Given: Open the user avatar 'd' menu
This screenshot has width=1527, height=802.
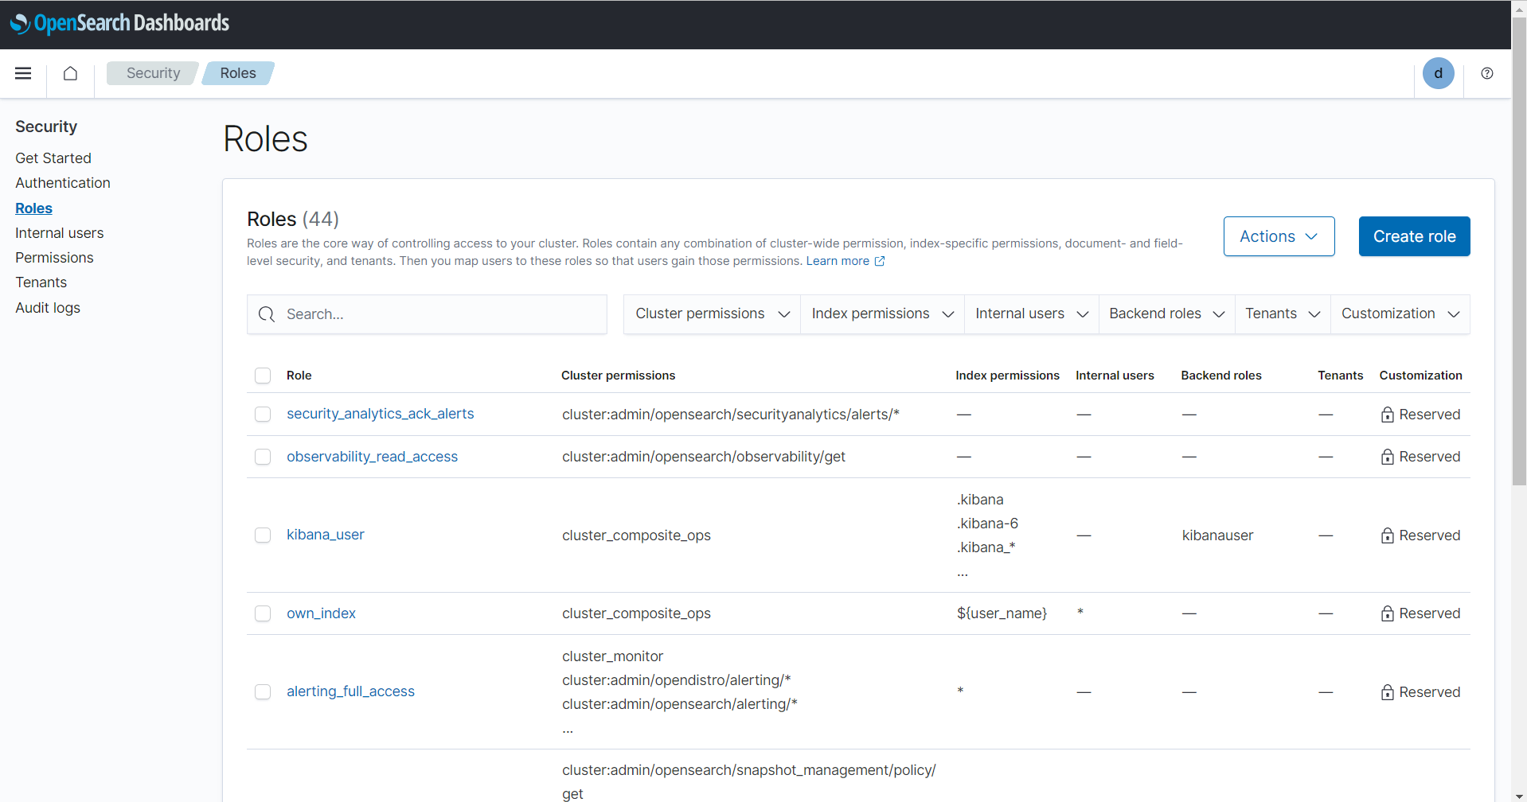Looking at the screenshot, I should pos(1438,73).
